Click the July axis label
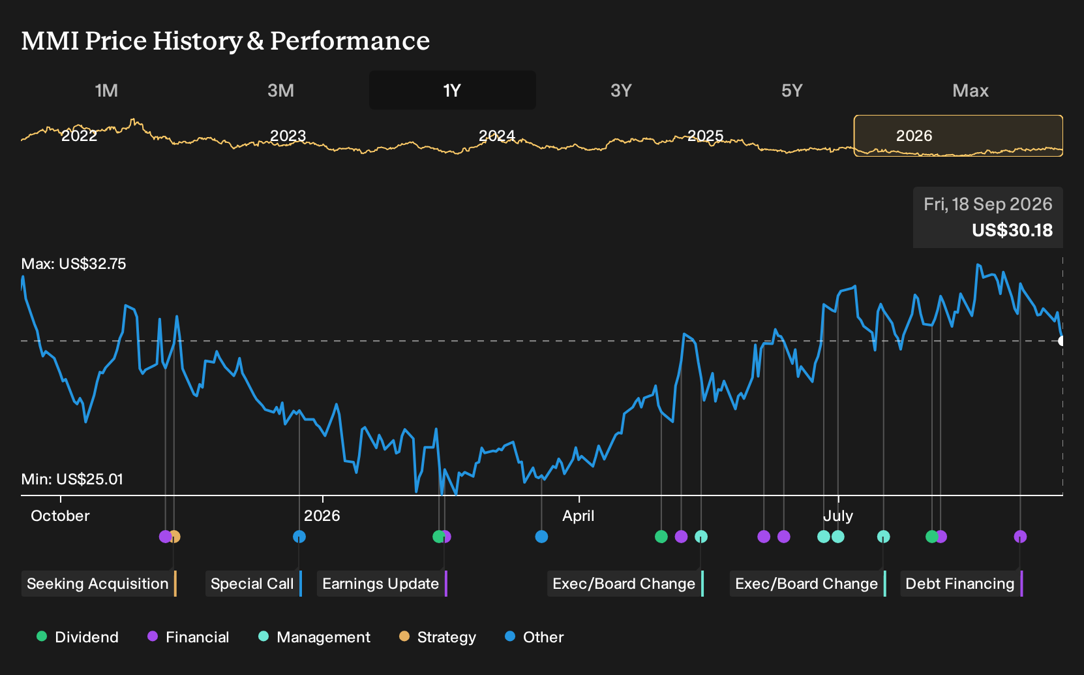 coord(838,516)
